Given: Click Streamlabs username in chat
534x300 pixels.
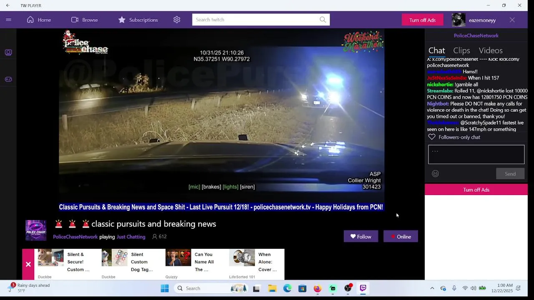Looking at the screenshot, I should point(440,91).
